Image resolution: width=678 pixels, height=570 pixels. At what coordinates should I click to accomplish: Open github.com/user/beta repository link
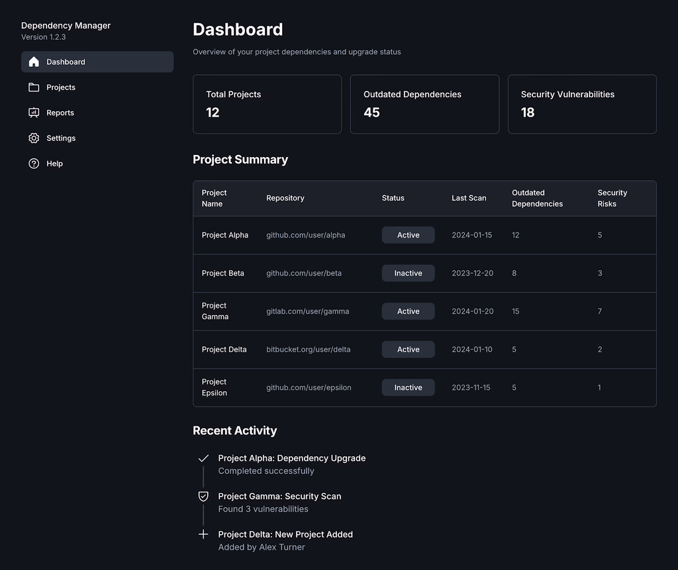point(304,273)
